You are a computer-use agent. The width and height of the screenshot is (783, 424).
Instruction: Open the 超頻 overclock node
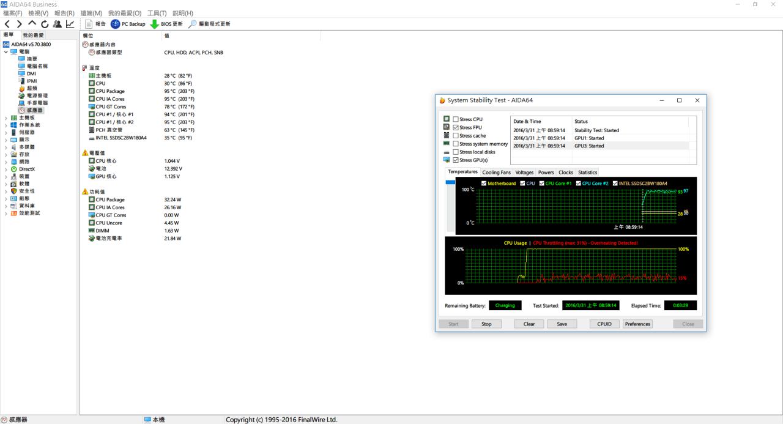(x=28, y=88)
